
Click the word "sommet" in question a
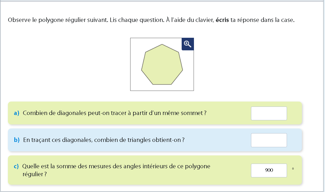point(193,113)
